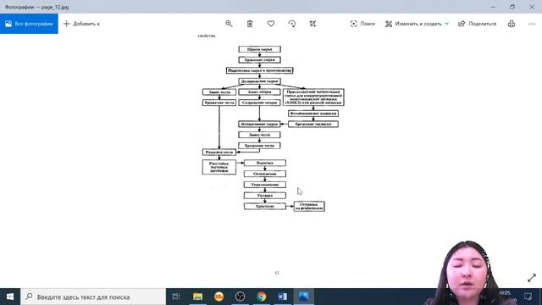
Task: Open the Windows Start menu
Action: [x=10, y=297]
